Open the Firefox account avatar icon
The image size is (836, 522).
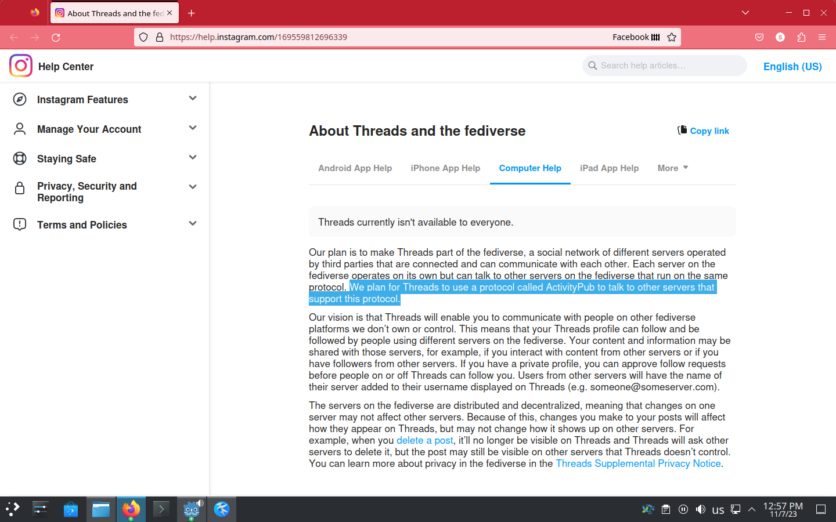[x=780, y=37]
